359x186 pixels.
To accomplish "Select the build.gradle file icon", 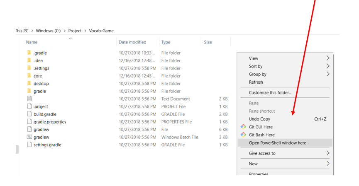I will point(29,114).
